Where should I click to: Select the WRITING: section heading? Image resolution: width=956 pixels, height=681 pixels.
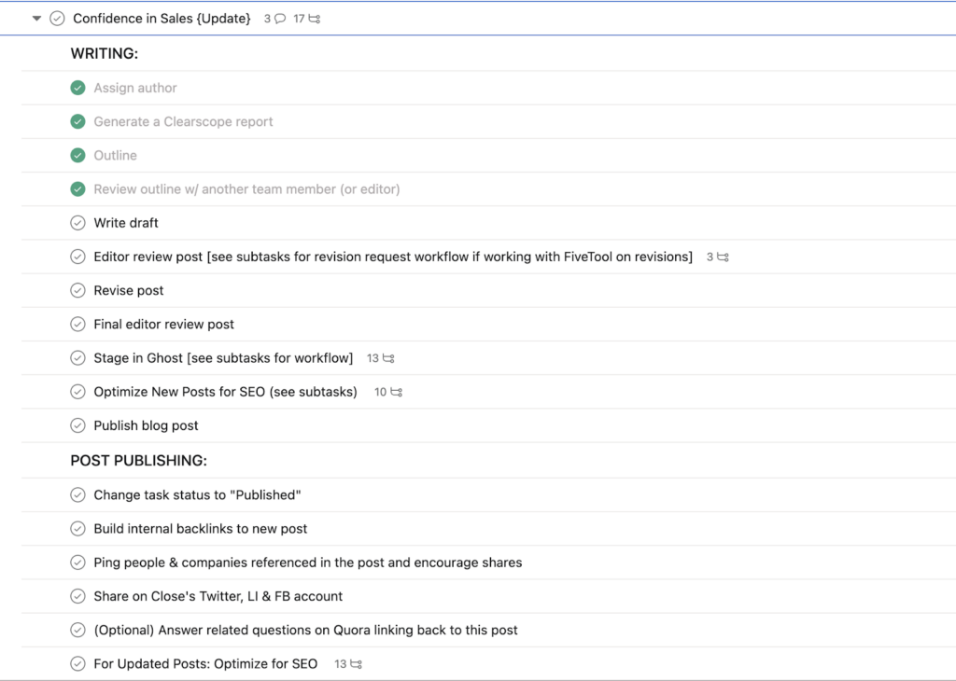point(105,53)
